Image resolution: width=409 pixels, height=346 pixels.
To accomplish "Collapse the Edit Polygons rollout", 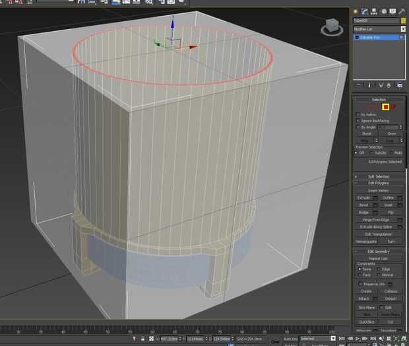I will 379,183.
